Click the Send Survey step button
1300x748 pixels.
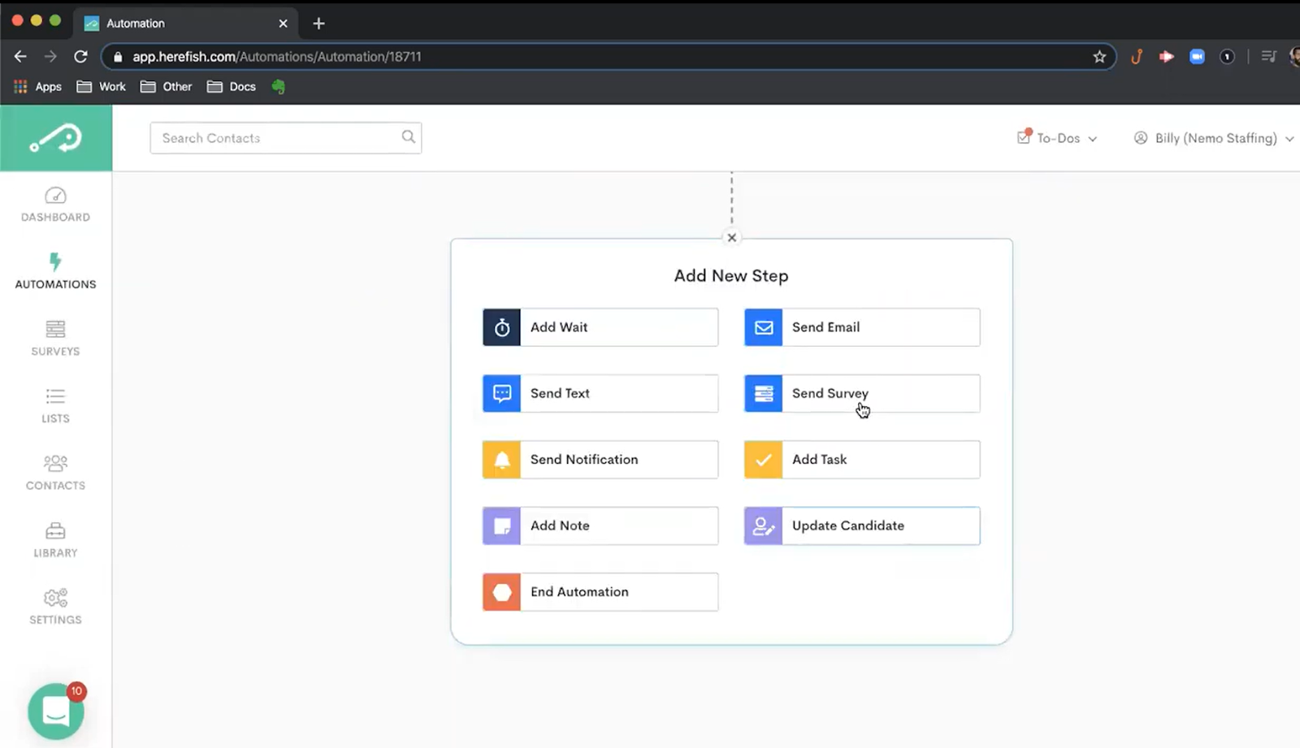pyautogui.click(x=862, y=394)
